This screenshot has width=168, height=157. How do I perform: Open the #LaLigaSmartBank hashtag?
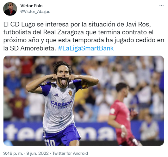point(86,48)
